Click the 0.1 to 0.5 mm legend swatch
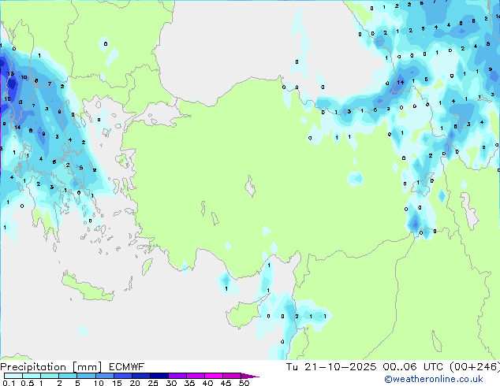Image resolution: width=500 pixels, height=386 pixels. tap(13, 376)
